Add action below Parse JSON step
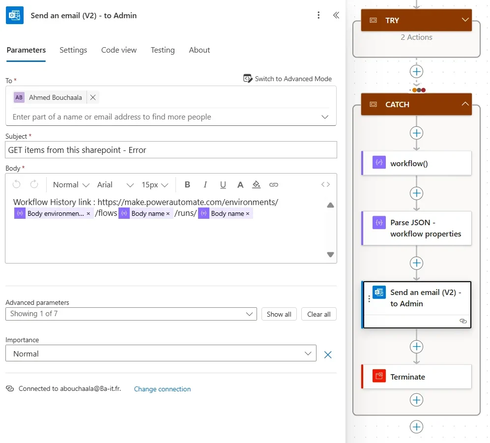This screenshot has width=490, height=443. click(x=416, y=263)
